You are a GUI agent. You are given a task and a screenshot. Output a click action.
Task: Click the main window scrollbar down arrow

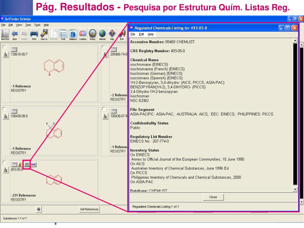(x=302, y=202)
